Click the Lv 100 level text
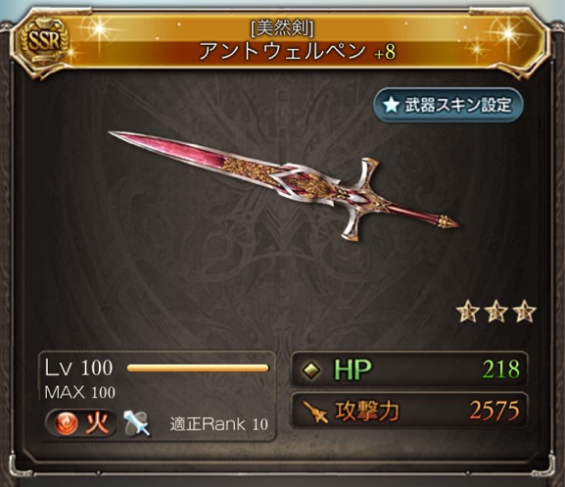This screenshot has width=565, height=487. 79,368
